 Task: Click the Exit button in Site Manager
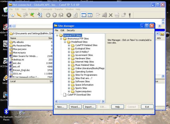pyautogui.click(x=147, y=107)
